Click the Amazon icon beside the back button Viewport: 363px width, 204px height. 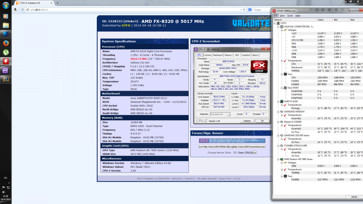15,9
